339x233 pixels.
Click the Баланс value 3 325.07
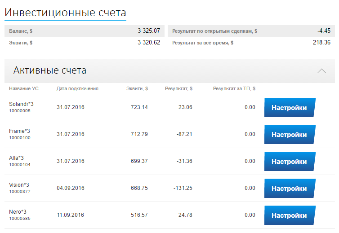coord(149,31)
